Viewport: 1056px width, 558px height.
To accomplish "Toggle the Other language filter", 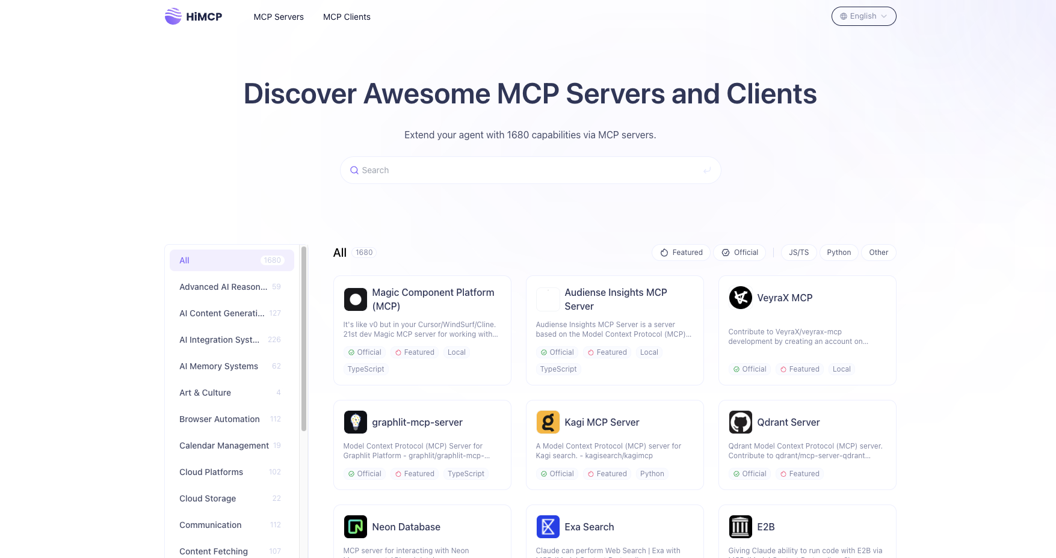I will click(878, 253).
